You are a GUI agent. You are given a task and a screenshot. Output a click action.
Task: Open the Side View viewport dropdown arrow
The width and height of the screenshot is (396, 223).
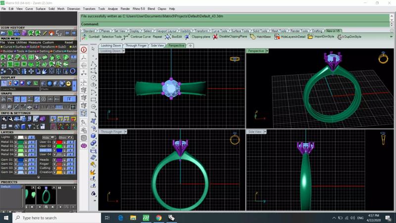point(265,132)
